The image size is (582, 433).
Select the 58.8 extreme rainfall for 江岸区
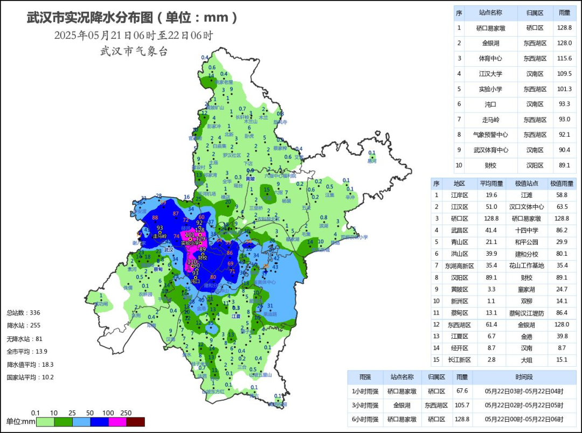tap(562, 195)
